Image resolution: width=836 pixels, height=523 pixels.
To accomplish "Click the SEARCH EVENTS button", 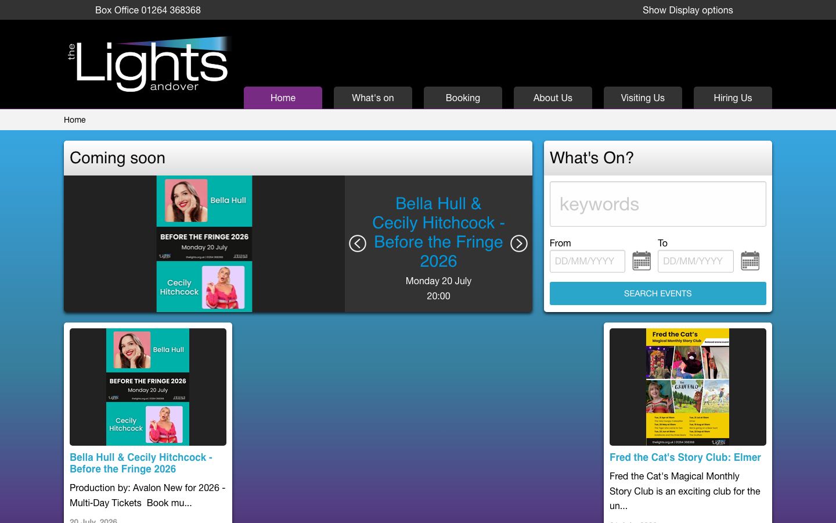I will pos(658,293).
